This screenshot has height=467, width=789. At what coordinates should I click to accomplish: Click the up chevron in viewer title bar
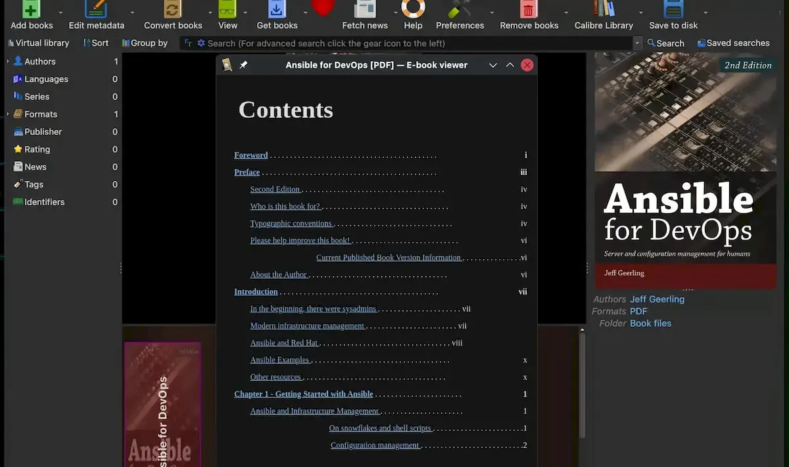(x=510, y=65)
